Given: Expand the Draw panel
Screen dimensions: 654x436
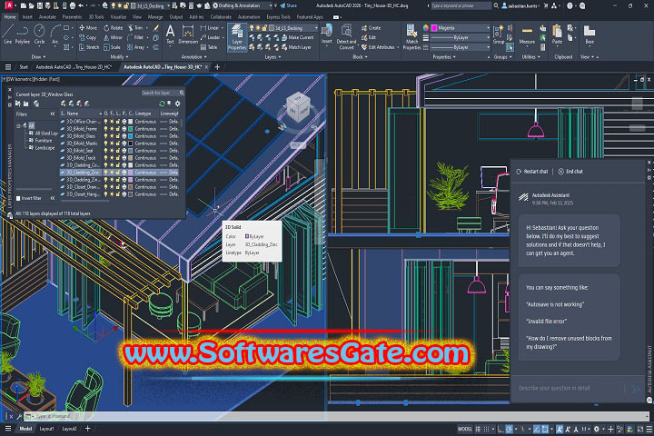Looking at the screenshot, I should click(38, 56).
